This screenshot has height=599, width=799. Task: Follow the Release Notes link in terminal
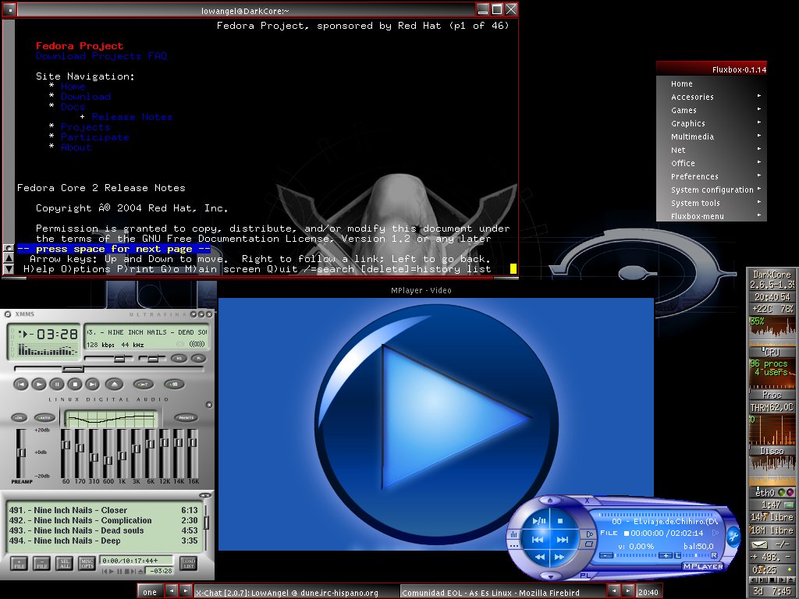132,117
